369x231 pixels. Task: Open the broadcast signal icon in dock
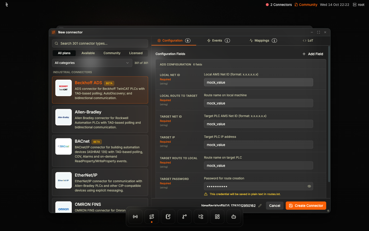135,217
